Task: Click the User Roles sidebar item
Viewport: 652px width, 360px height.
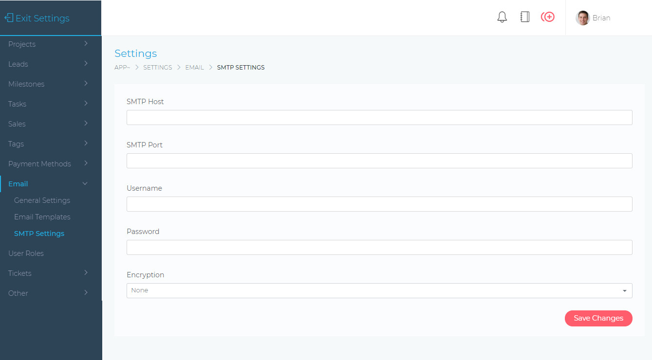Action: (x=26, y=253)
